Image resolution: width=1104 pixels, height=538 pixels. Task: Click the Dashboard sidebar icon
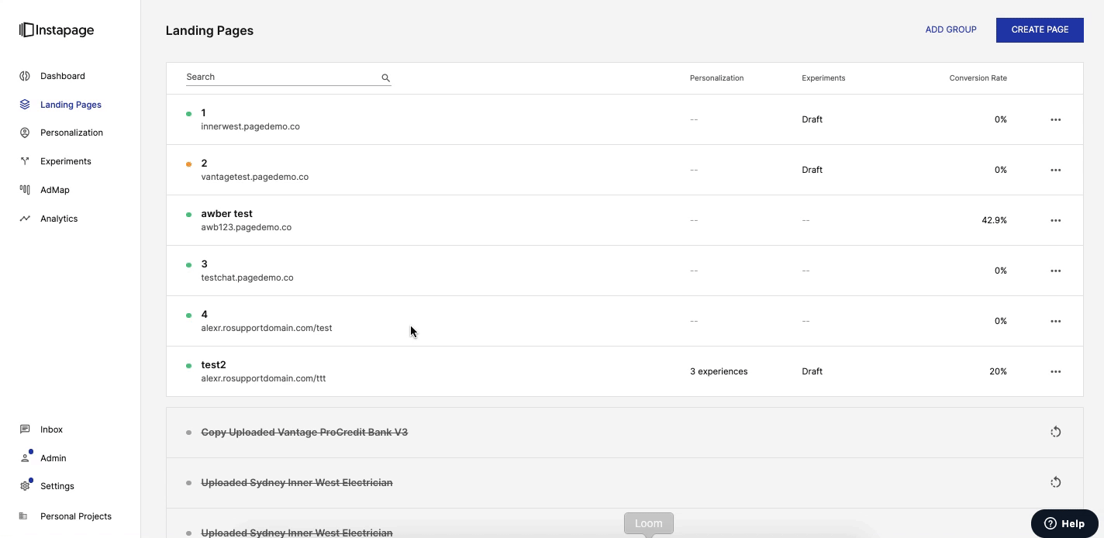click(x=25, y=76)
